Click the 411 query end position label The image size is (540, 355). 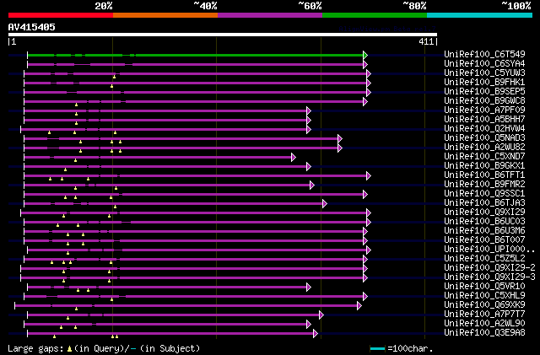click(426, 41)
